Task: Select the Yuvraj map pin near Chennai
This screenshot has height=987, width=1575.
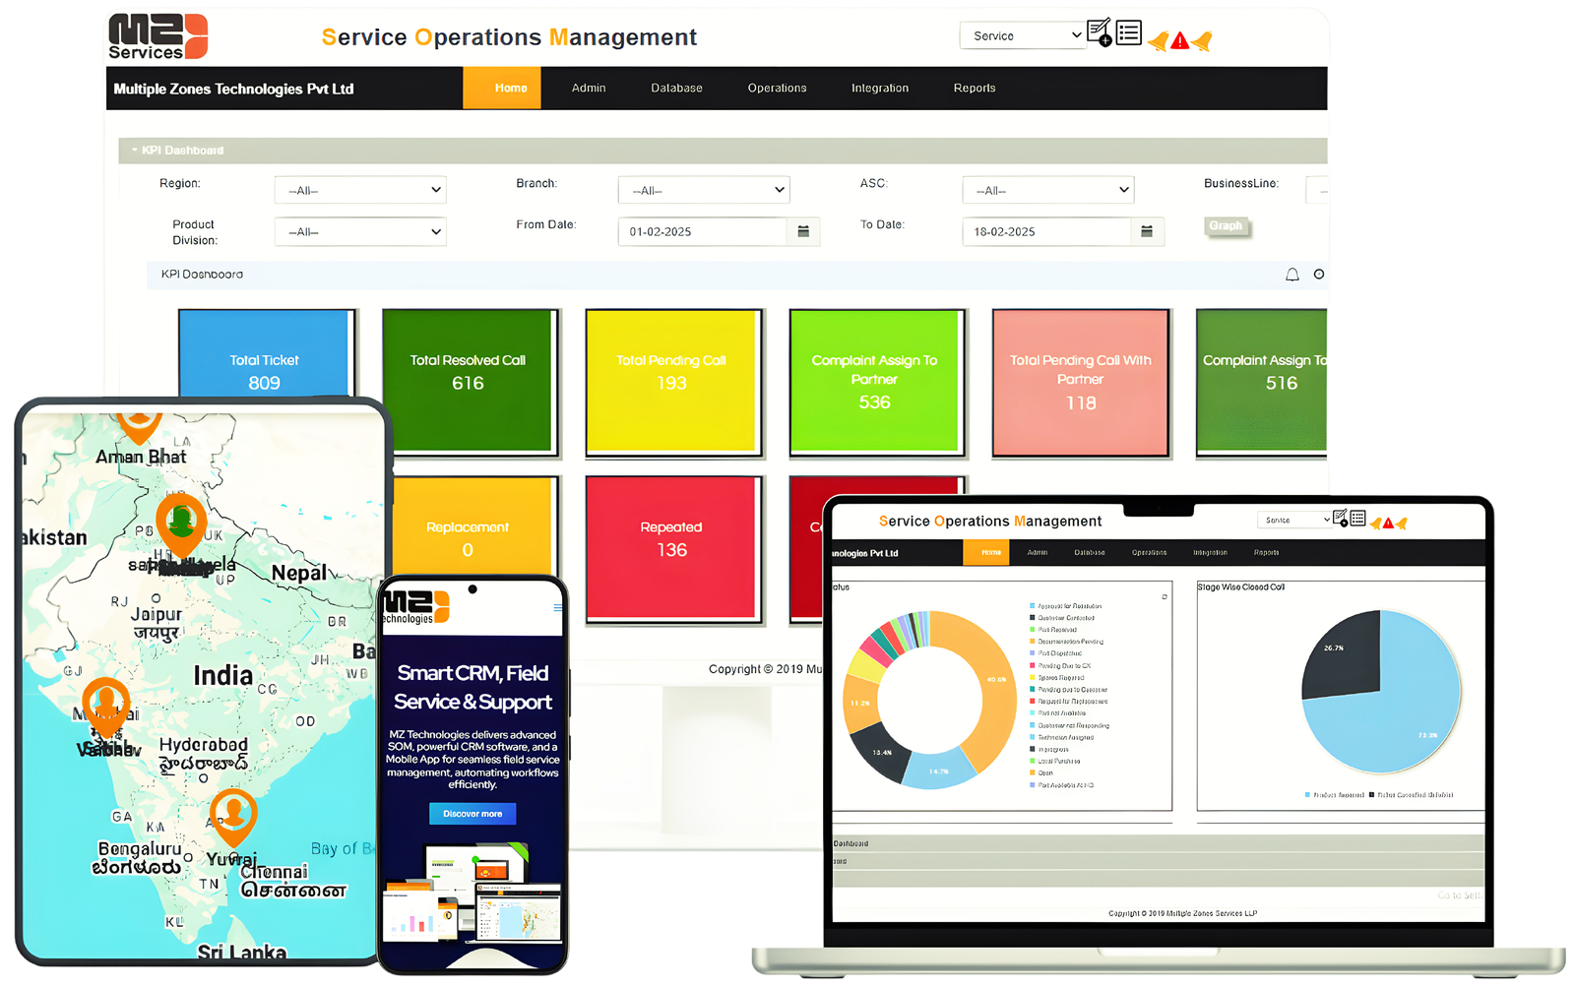Action: pos(233,816)
